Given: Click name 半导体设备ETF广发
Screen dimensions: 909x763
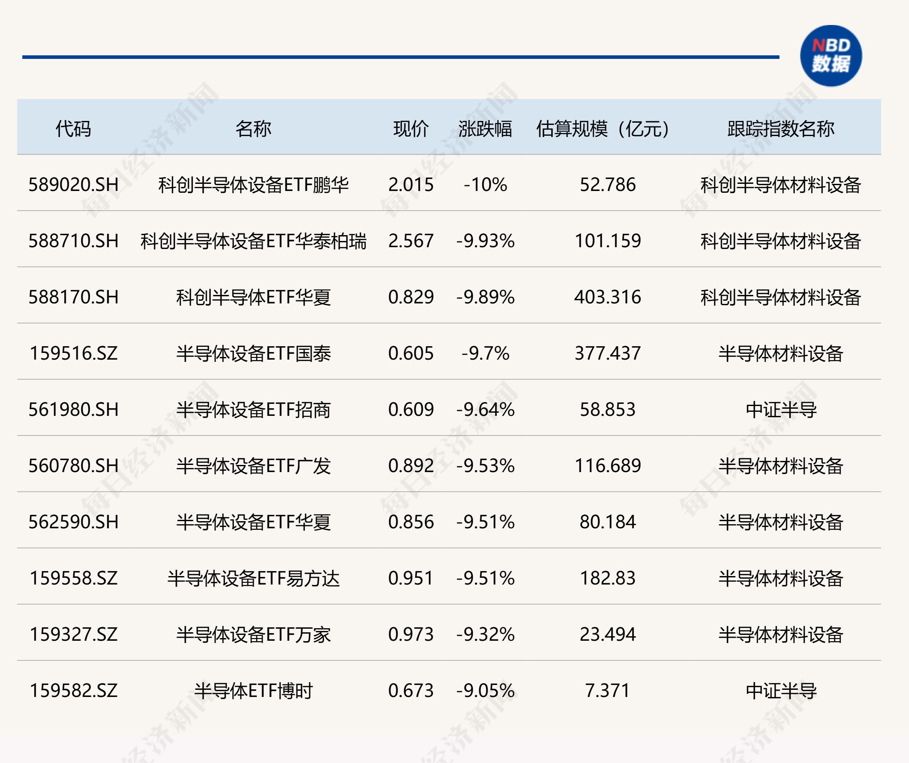Looking at the screenshot, I should coord(253,466).
